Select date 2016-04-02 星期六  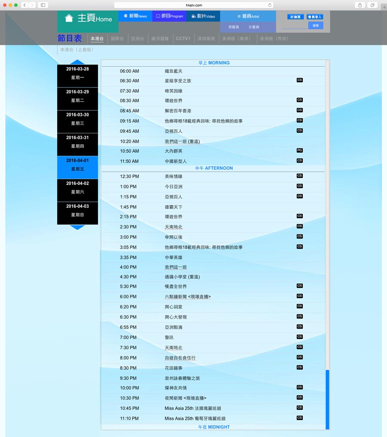tap(77, 190)
